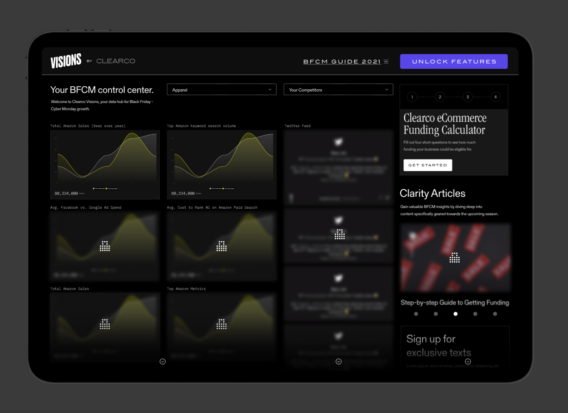Click down-arrow circle on the sign-up card

468,362
